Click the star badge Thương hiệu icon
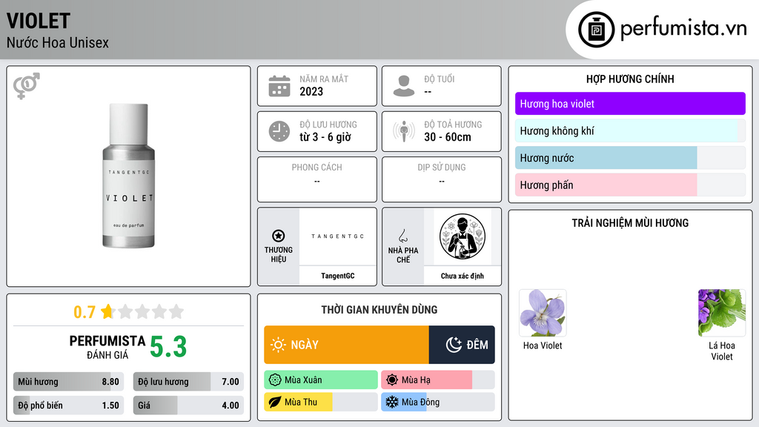Image resolution: width=759 pixels, height=427 pixels. click(x=279, y=236)
